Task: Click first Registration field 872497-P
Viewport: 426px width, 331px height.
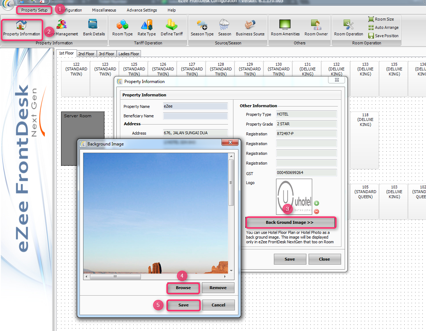Action: pos(306,134)
